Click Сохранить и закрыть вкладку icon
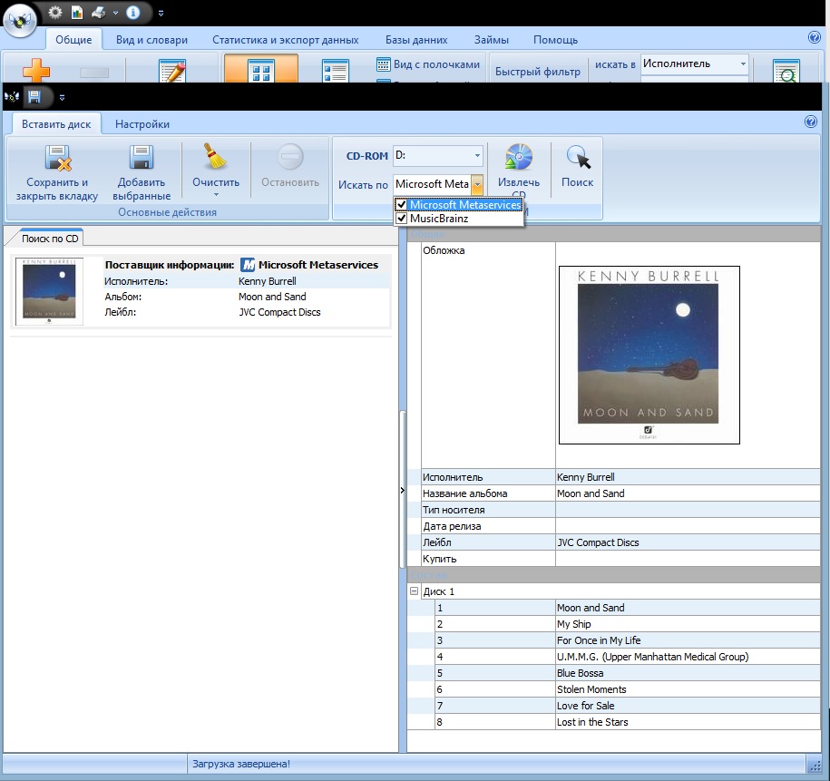This screenshot has height=781, width=830. (x=57, y=159)
